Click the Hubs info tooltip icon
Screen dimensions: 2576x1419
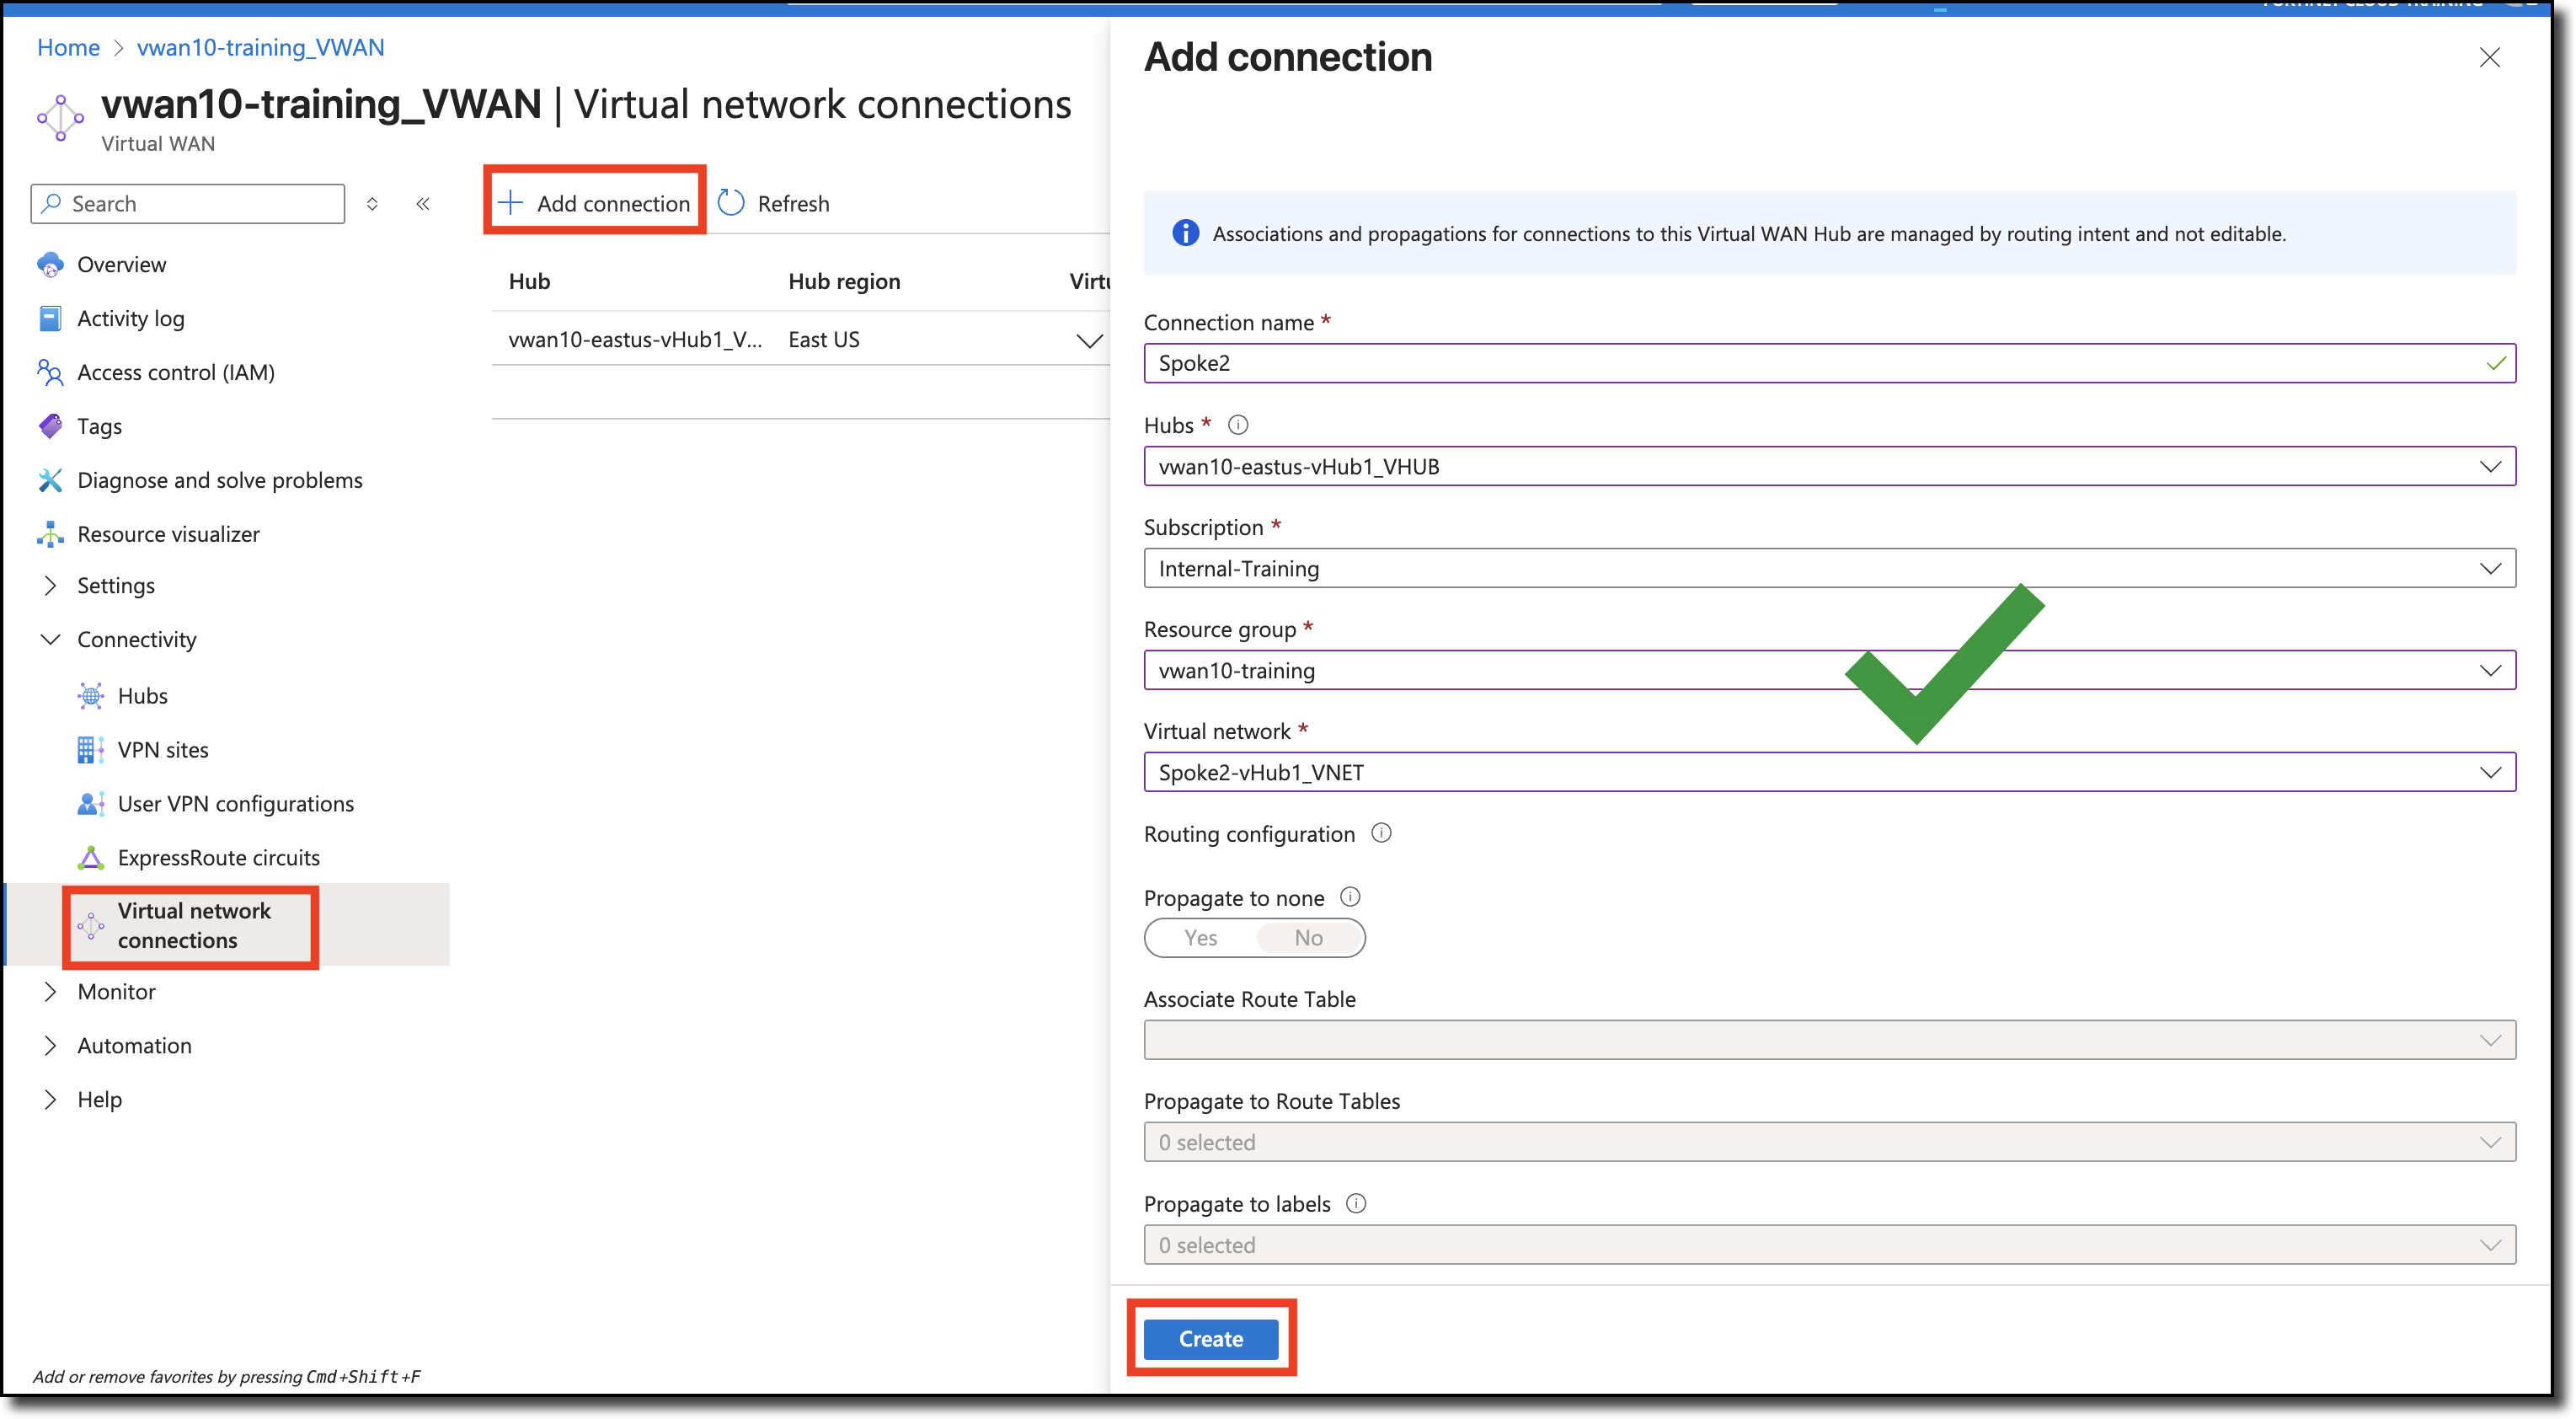1238,424
